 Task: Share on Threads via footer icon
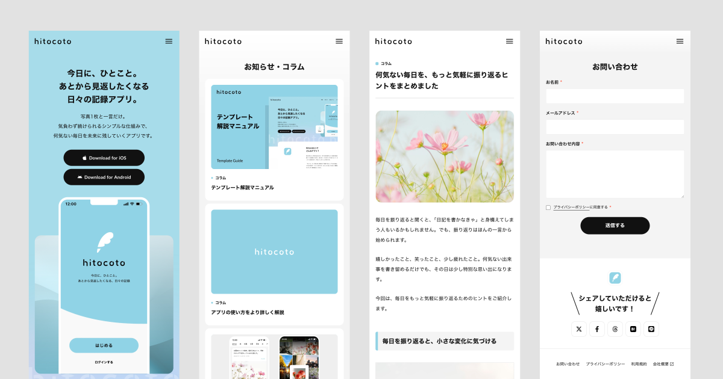click(615, 329)
